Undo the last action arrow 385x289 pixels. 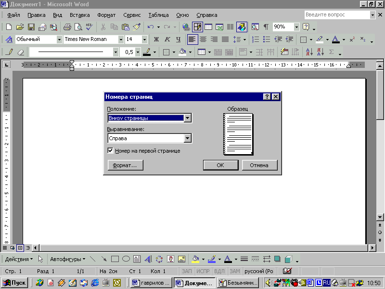click(x=151, y=27)
